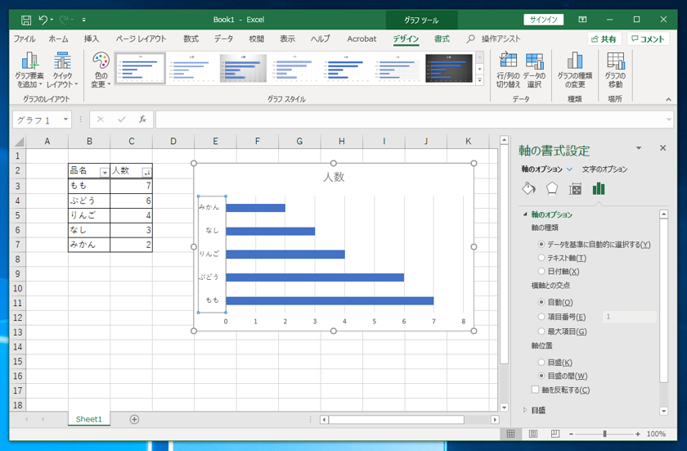Open グラフ要素を追加 chart element menu
The height and width of the screenshot is (451, 687).
point(29,70)
